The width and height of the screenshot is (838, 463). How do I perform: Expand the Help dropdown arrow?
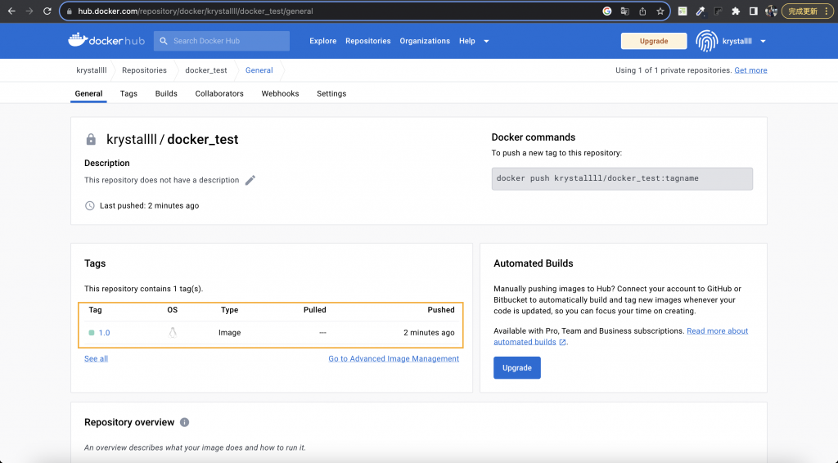[x=486, y=41]
